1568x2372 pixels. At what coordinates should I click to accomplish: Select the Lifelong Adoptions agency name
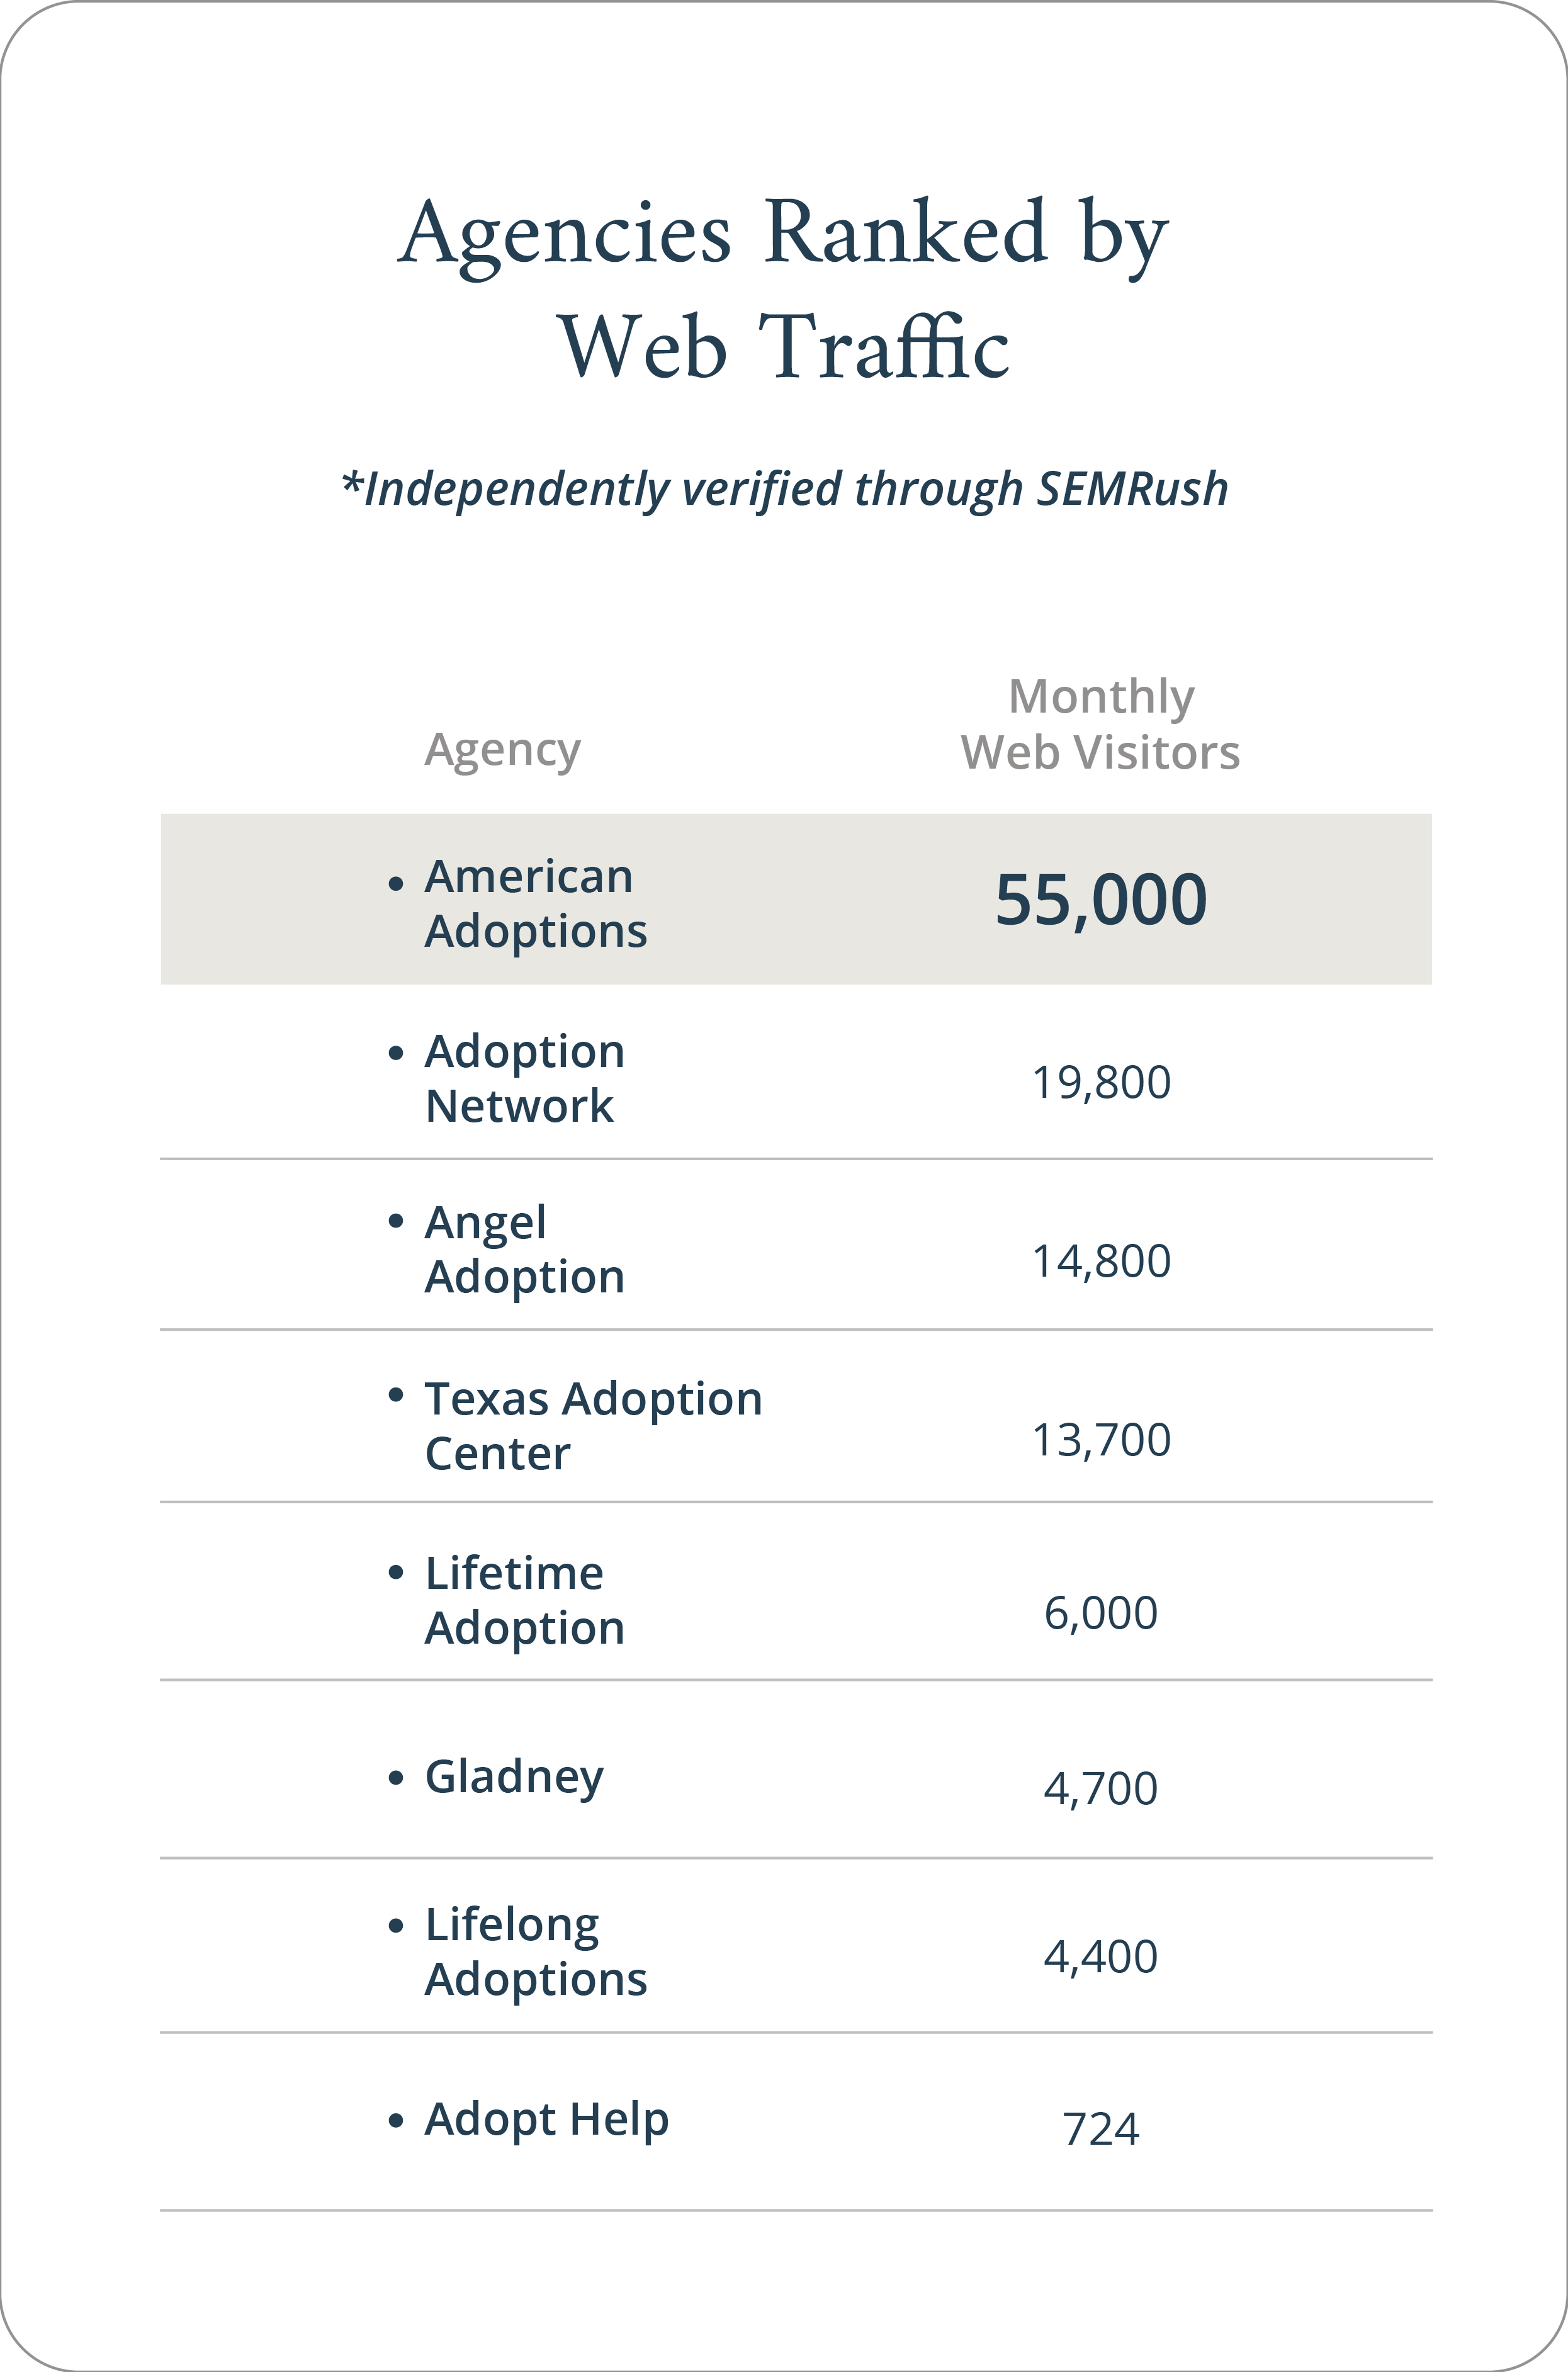[x=536, y=1951]
